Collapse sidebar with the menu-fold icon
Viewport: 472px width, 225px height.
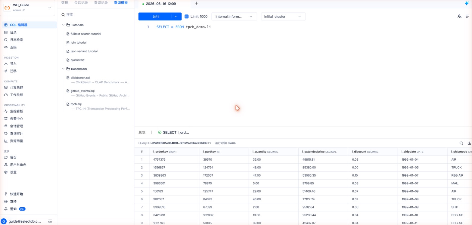click(50, 221)
